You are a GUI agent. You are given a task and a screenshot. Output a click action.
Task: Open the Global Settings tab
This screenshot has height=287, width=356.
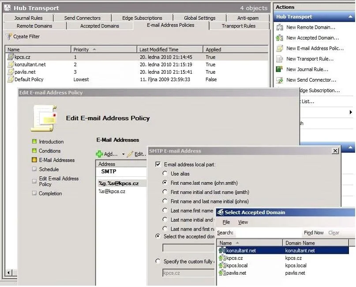coord(199,18)
